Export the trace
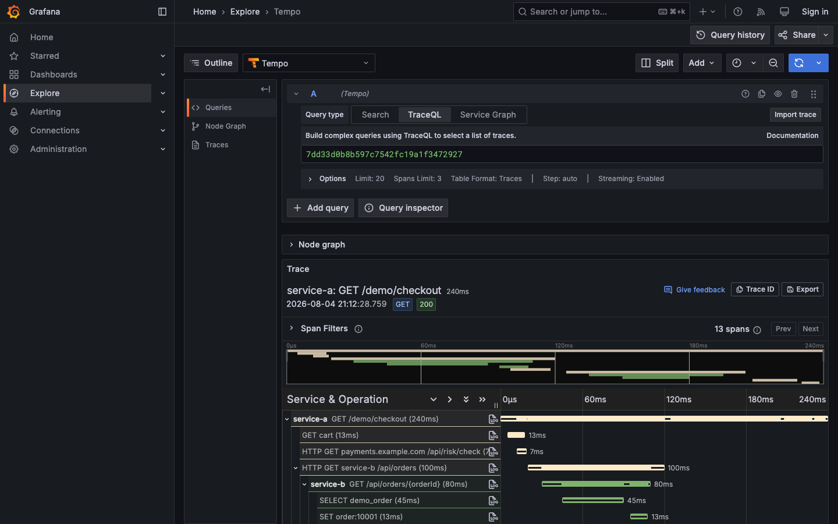The image size is (838, 524). pos(802,289)
